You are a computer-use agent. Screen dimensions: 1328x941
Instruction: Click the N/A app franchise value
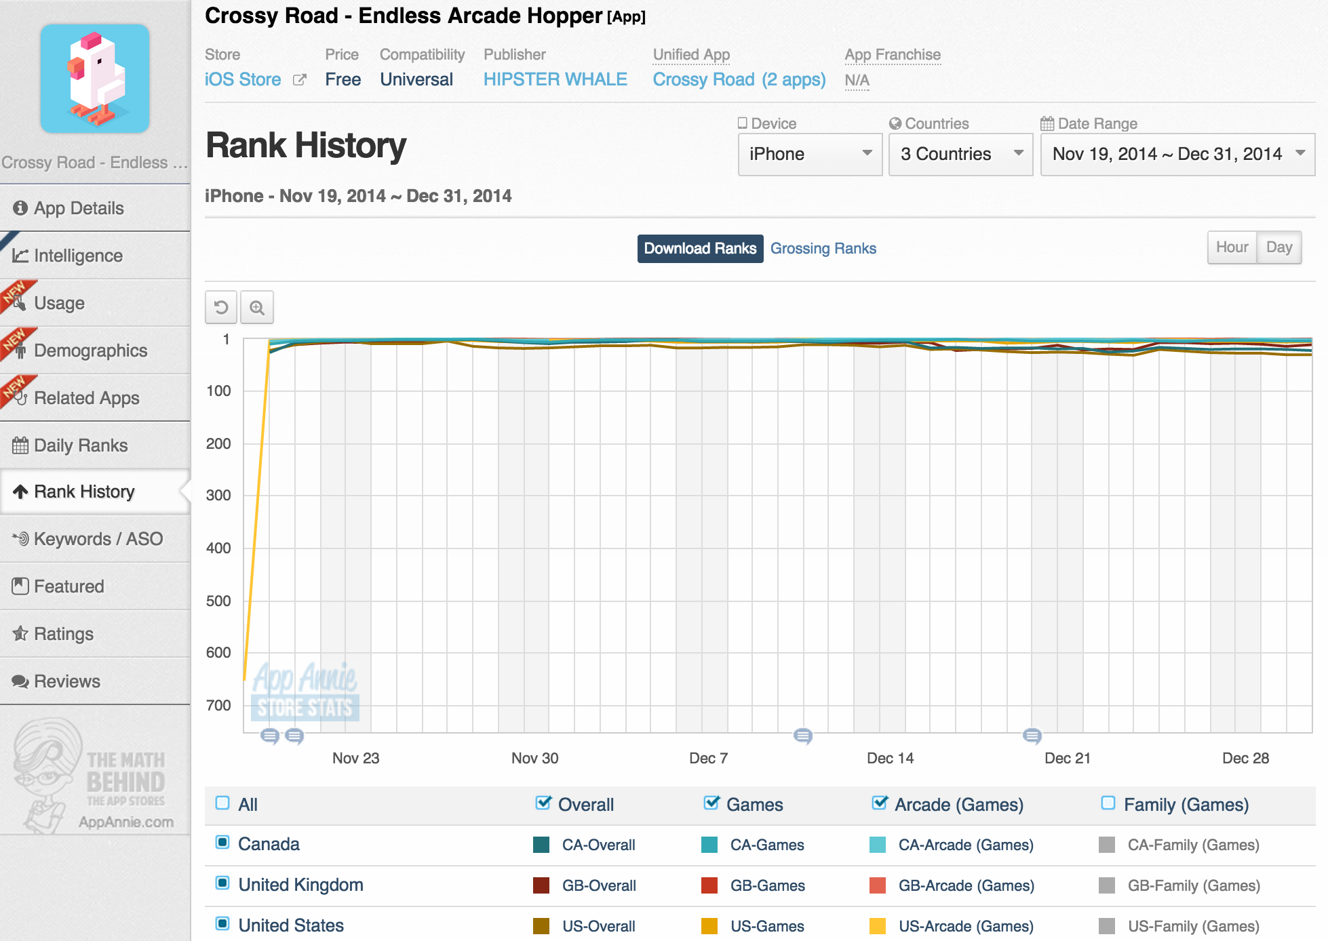[857, 81]
